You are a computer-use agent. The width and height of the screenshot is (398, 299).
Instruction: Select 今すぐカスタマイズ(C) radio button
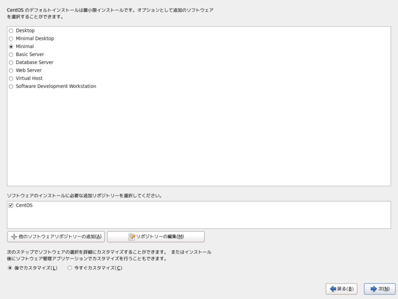(x=70, y=268)
